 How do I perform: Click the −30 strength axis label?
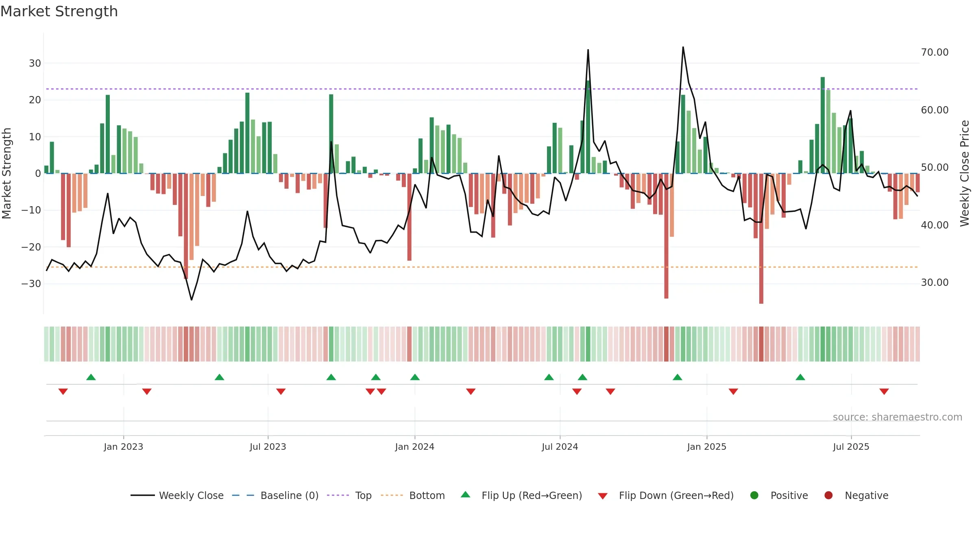[x=31, y=284]
